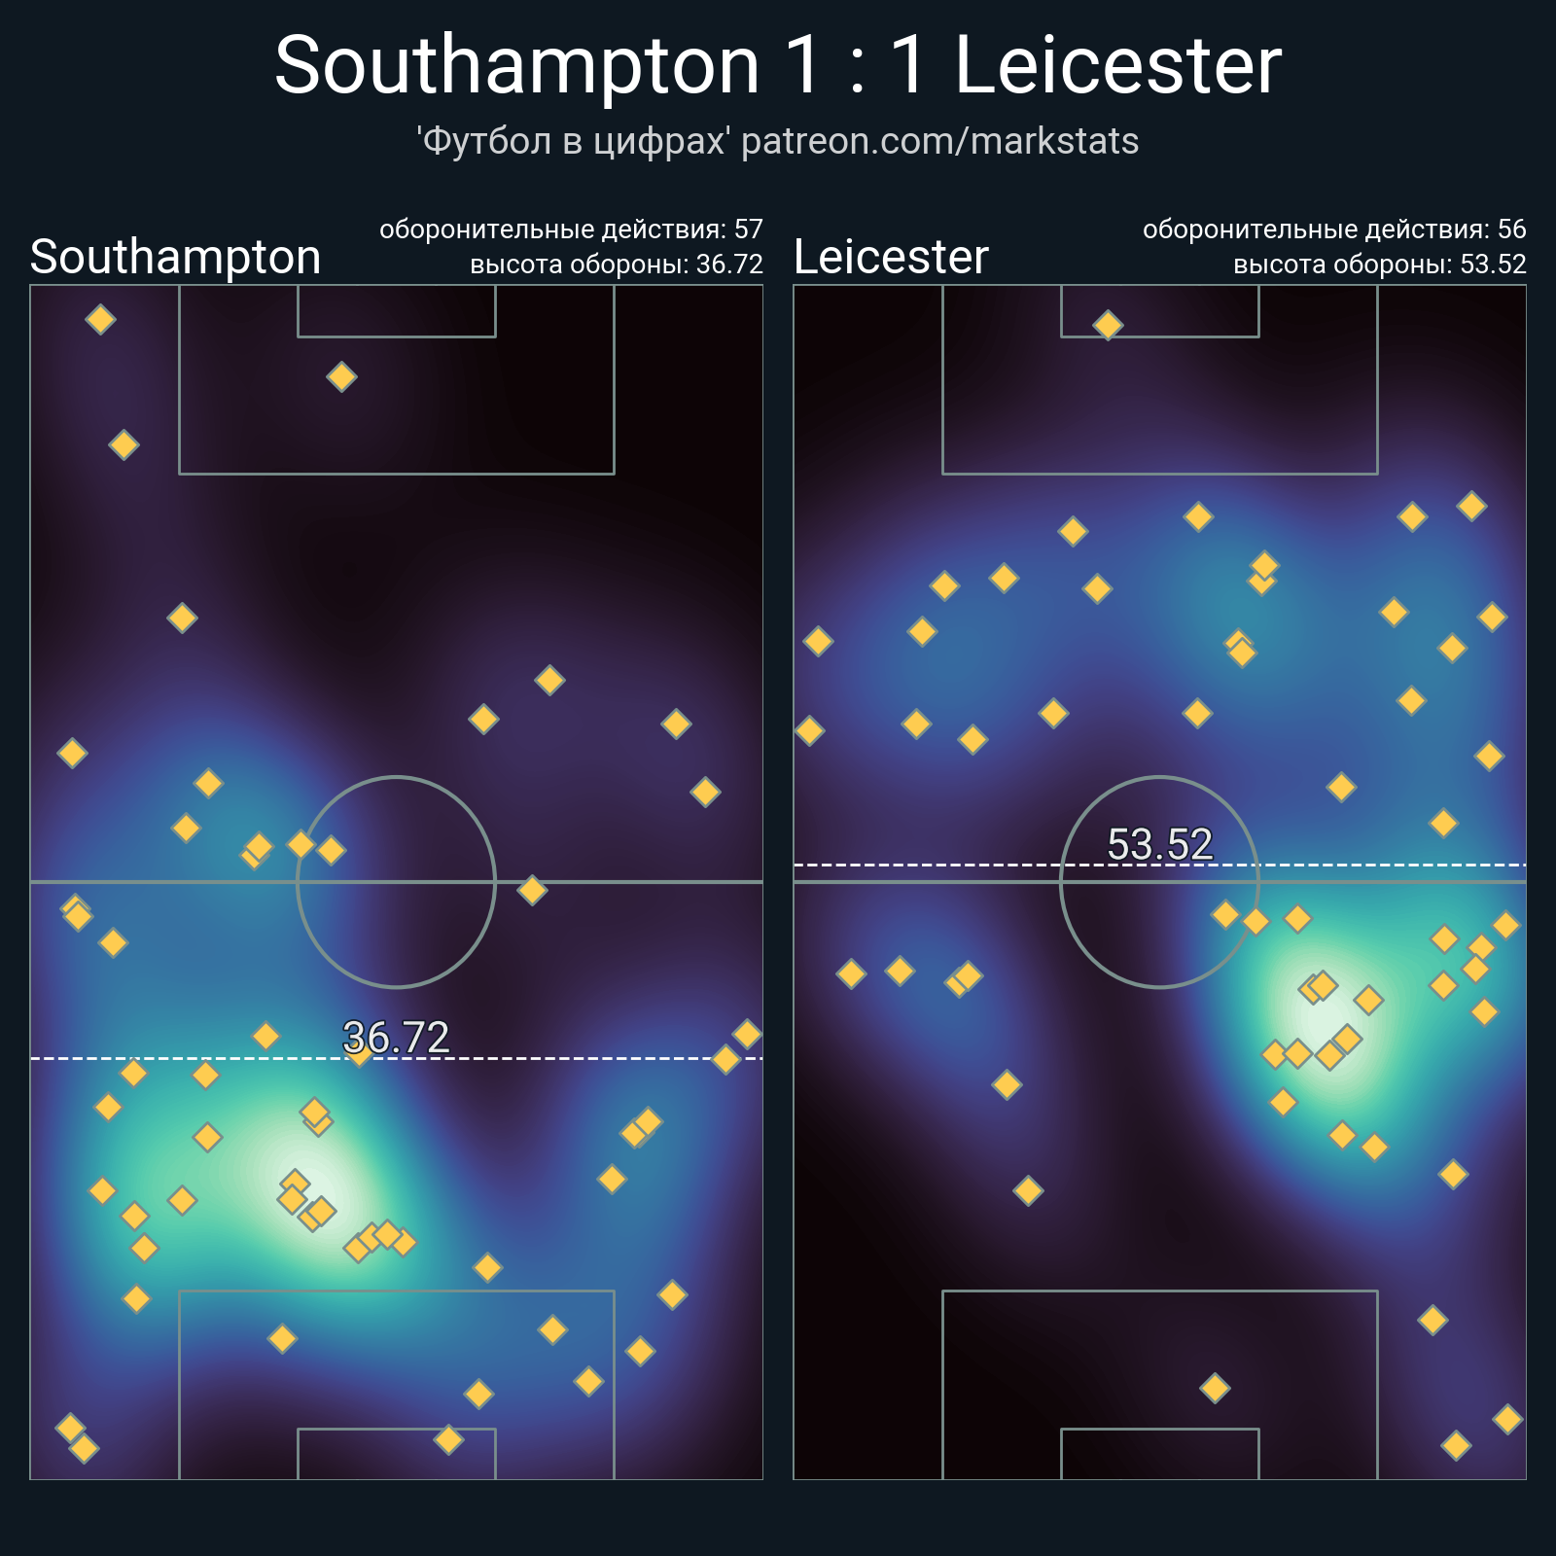Click the 'Southampton 1 : 1 Leicester' title
Image resolution: width=1556 pixels, height=1556 pixels.
[778, 66]
